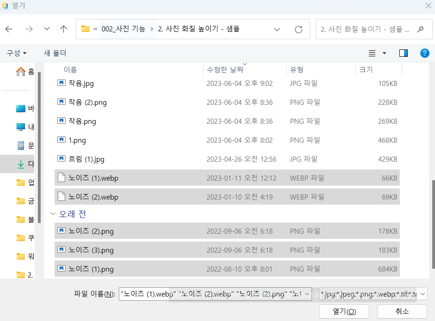Click the 취소 button
The width and height of the screenshot is (435, 321).
click(402, 311)
